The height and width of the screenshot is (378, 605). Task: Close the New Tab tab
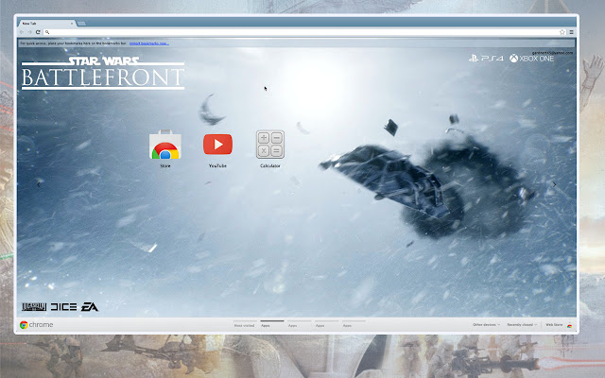click(x=72, y=24)
